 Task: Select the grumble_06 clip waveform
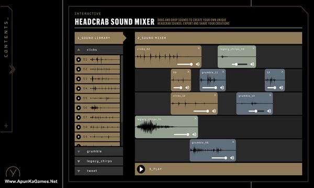(212, 150)
